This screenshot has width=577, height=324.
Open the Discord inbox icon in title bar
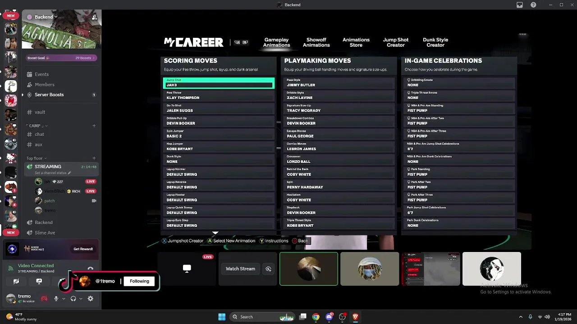point(520,5)
